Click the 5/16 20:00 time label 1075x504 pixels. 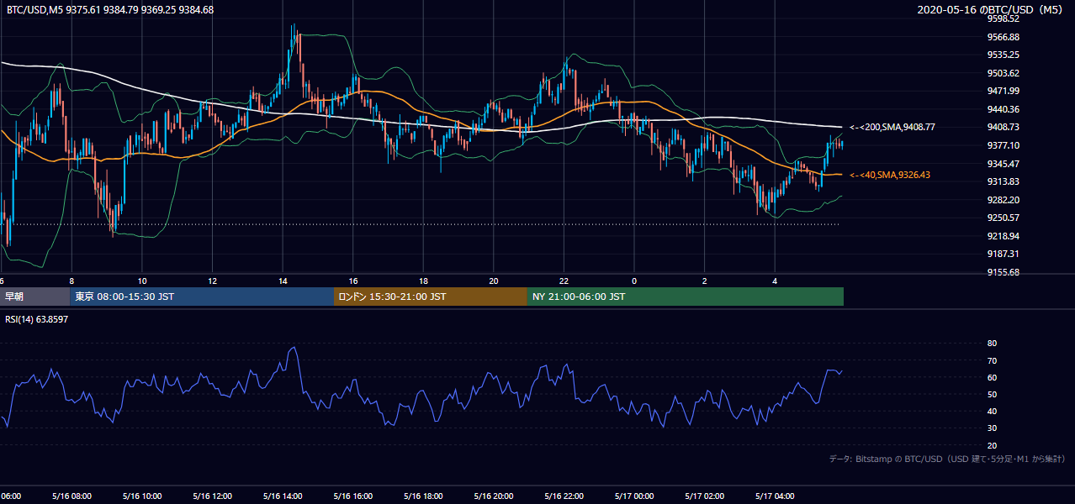[x=494, y=496]
